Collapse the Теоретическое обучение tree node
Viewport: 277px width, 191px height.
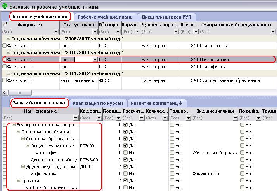coord(18,132)
